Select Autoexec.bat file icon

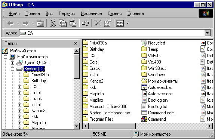(144, 87)
